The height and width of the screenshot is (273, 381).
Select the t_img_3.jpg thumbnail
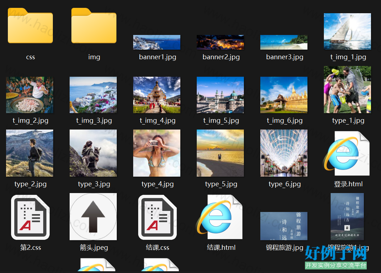pos(93,95)
